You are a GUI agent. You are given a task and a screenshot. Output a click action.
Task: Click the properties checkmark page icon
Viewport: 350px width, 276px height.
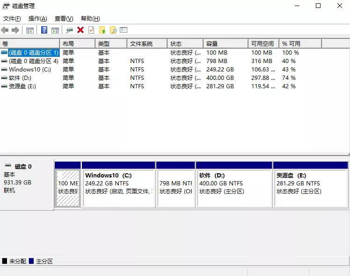(x=91, y=30)
